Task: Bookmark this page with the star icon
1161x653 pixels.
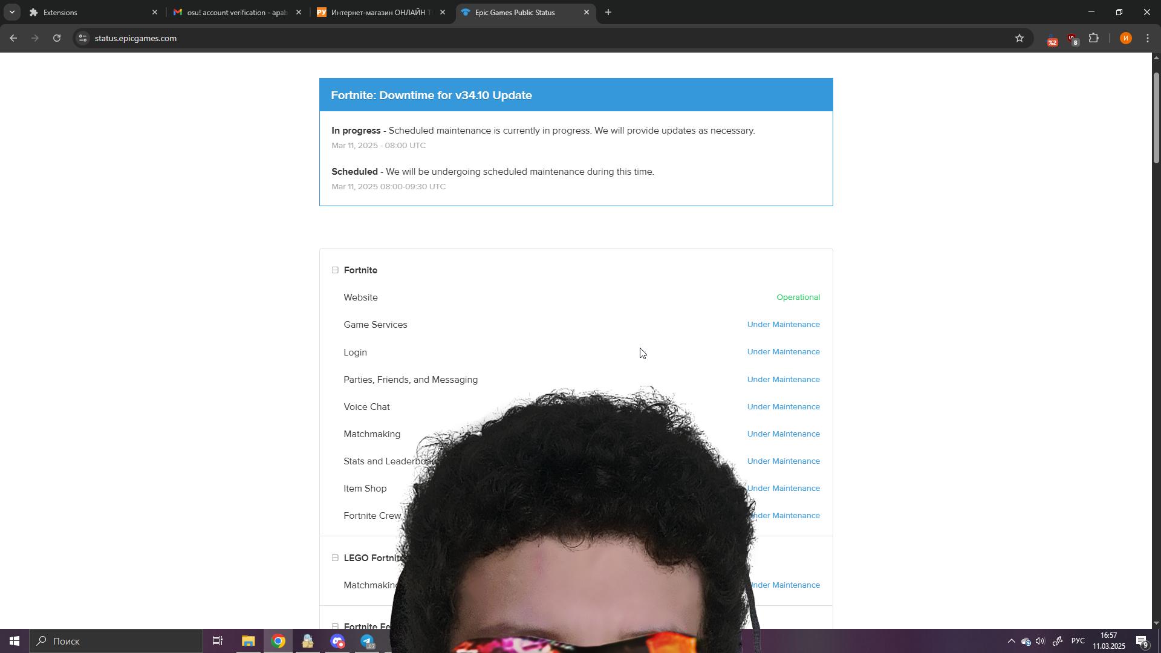Action: point(1020,38)
